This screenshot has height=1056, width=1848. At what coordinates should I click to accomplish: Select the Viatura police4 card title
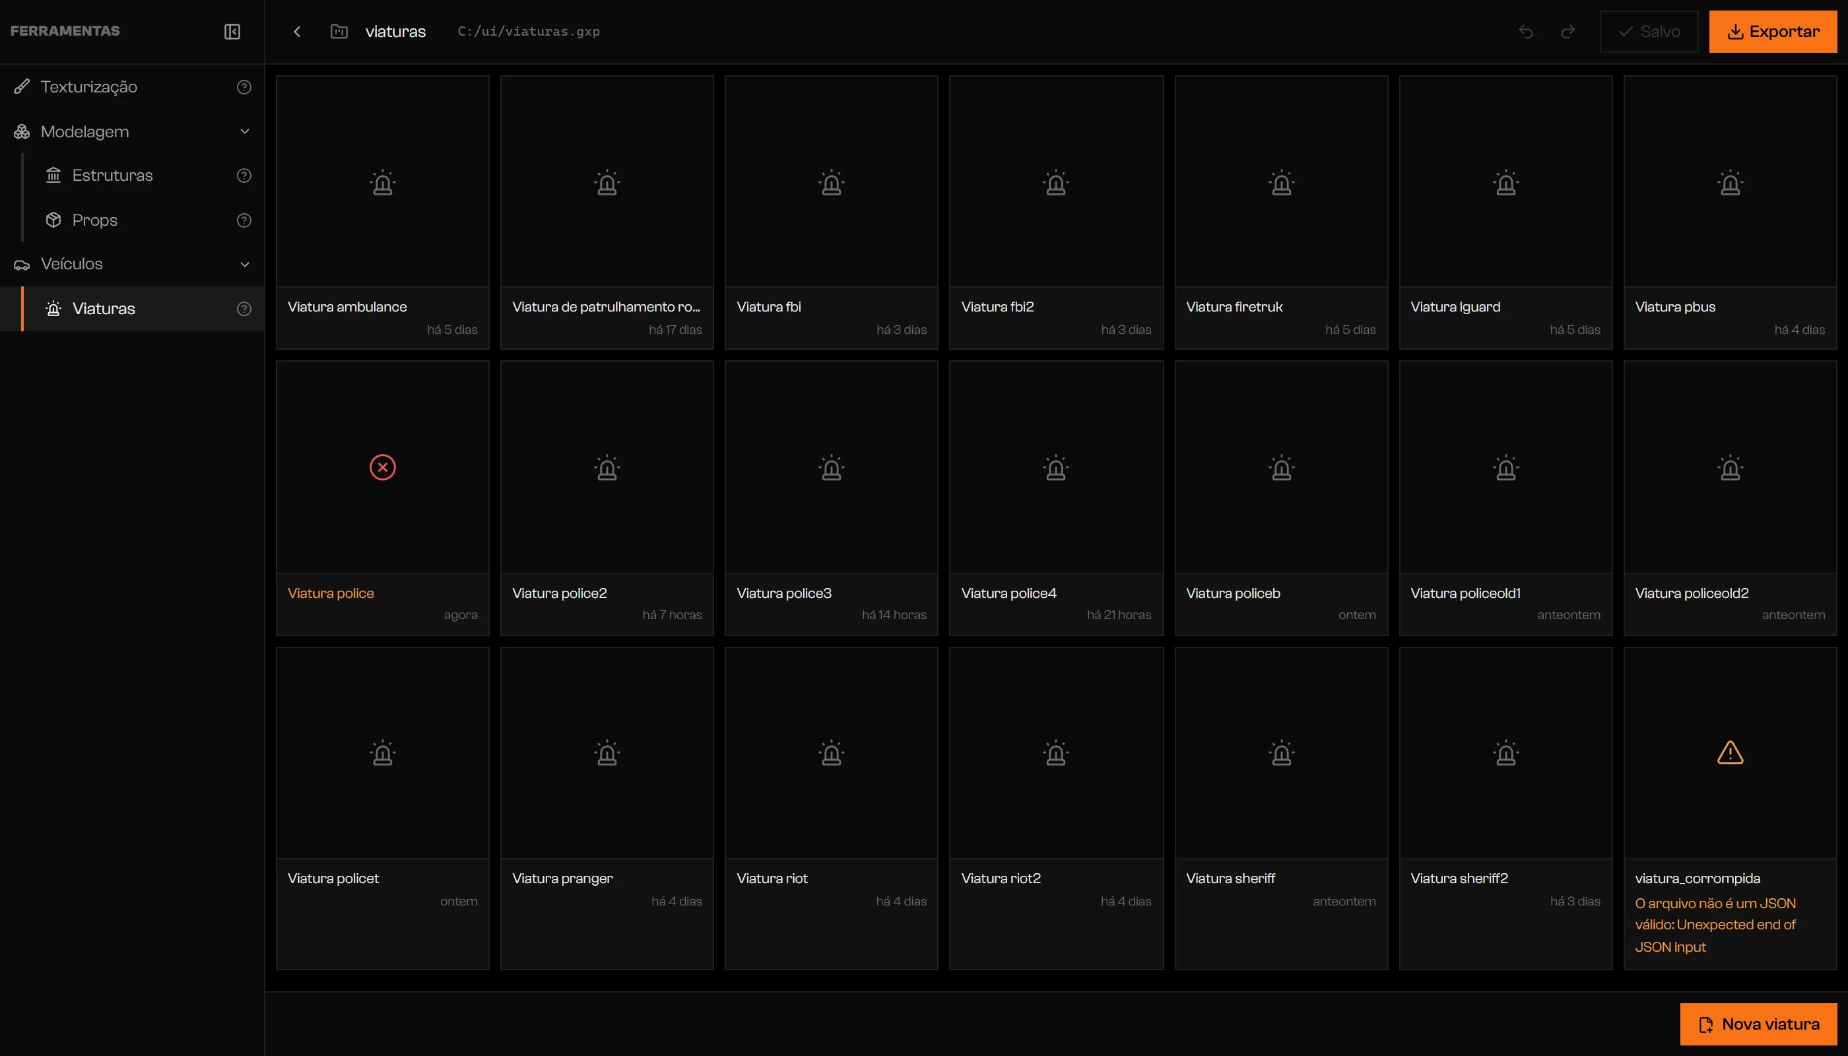[x=1009, y=593]
